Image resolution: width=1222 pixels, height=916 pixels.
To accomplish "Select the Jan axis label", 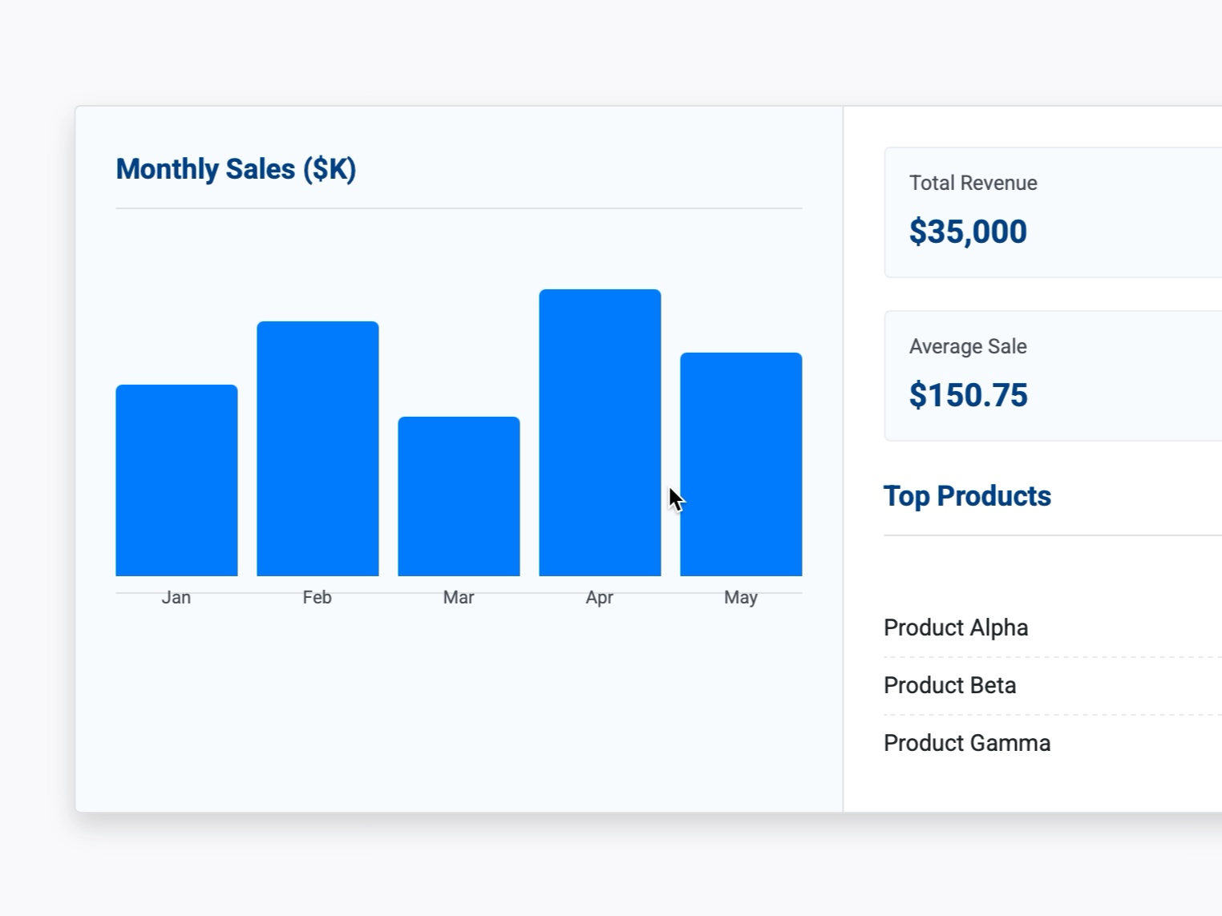I will point(176,597).
